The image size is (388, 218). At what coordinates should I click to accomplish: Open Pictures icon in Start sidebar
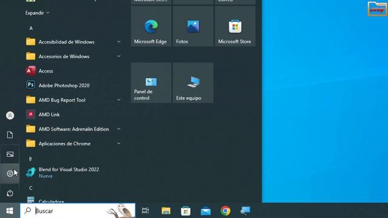pos(10,154)
